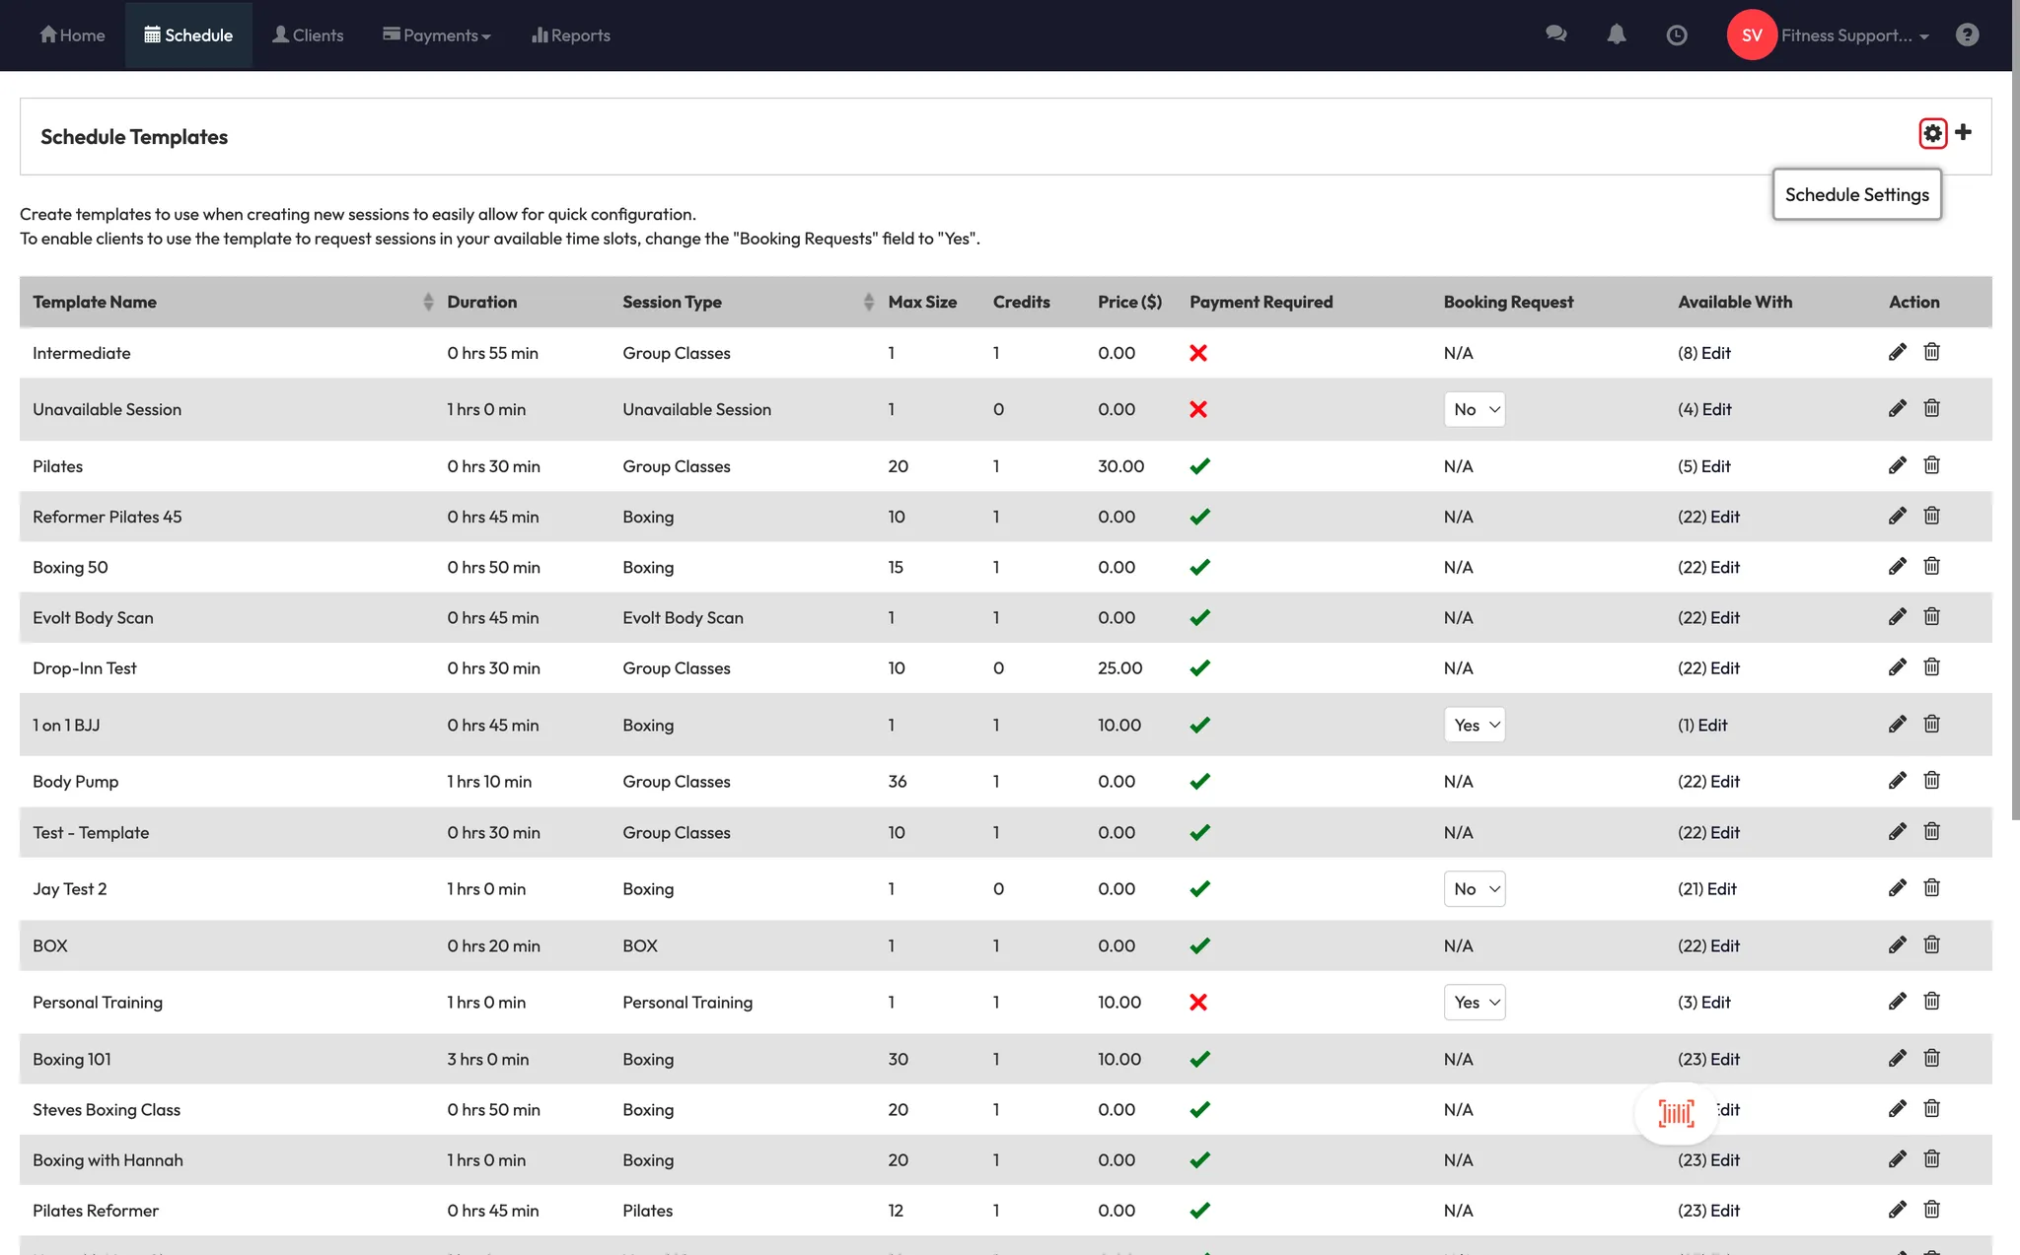Go to the Clients tab
Image resolution: width=2020 pixels, height=1255 pixels.
tap(308, 35)
